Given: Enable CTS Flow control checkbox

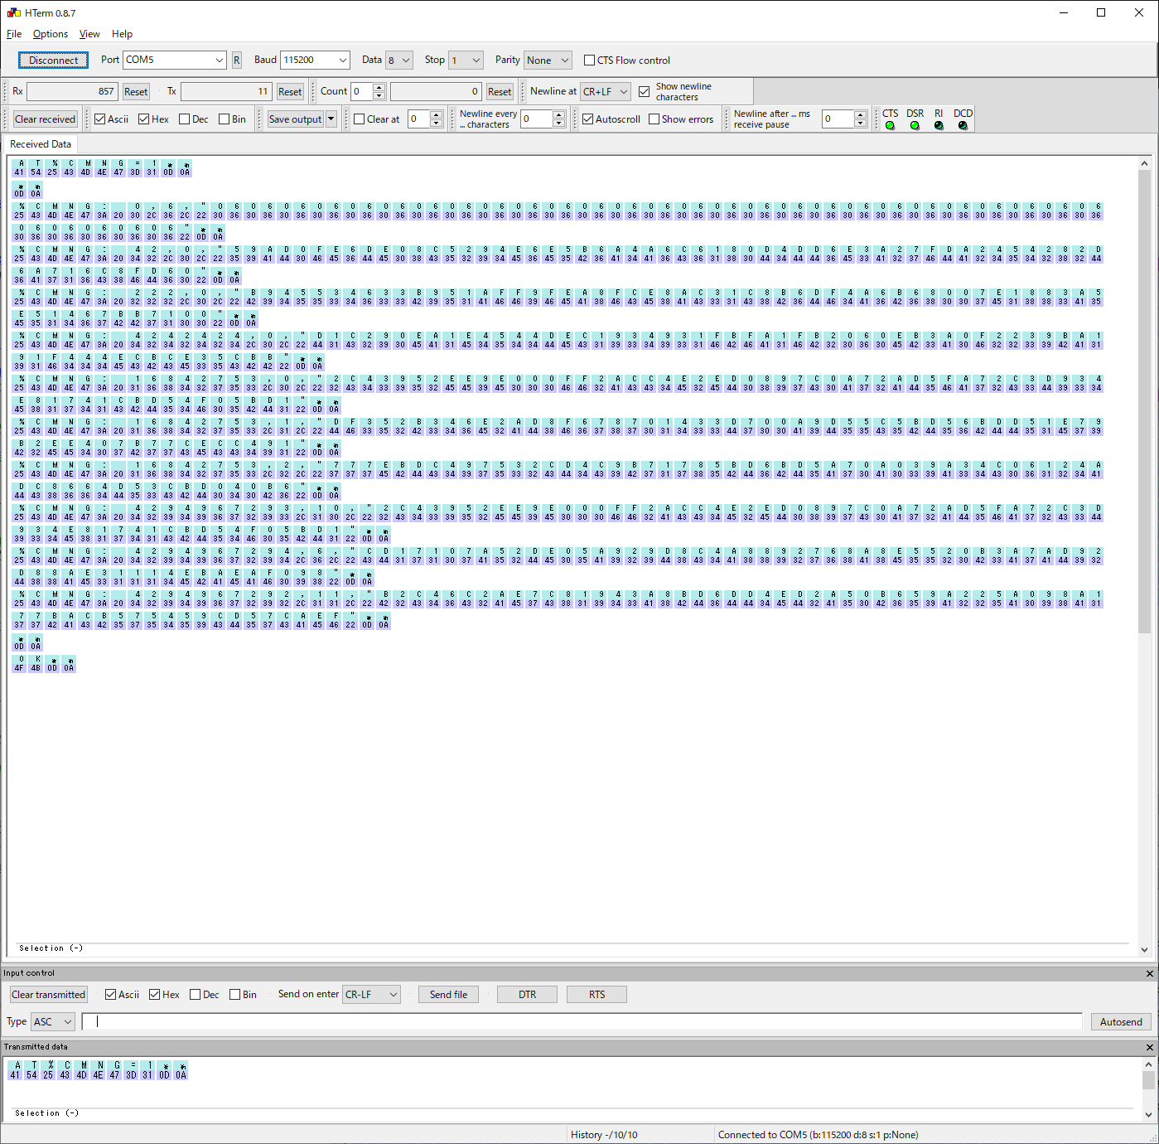Looking at the screenshot, I should (590, 61).
